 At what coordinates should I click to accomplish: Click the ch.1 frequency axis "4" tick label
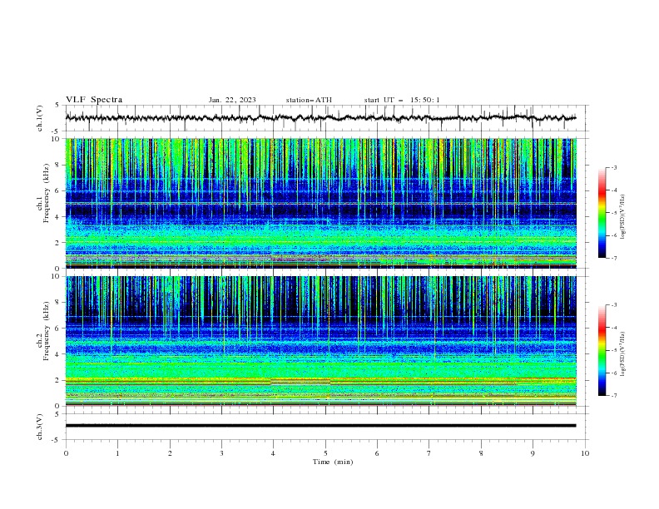point(58,217)
